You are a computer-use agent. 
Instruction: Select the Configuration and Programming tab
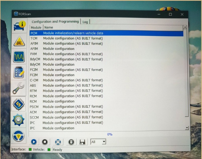tap(55, 21)
